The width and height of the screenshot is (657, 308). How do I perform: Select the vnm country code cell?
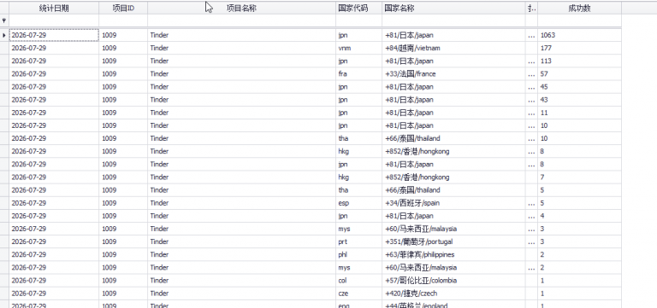pyautogui.click(x=359, y=48)
